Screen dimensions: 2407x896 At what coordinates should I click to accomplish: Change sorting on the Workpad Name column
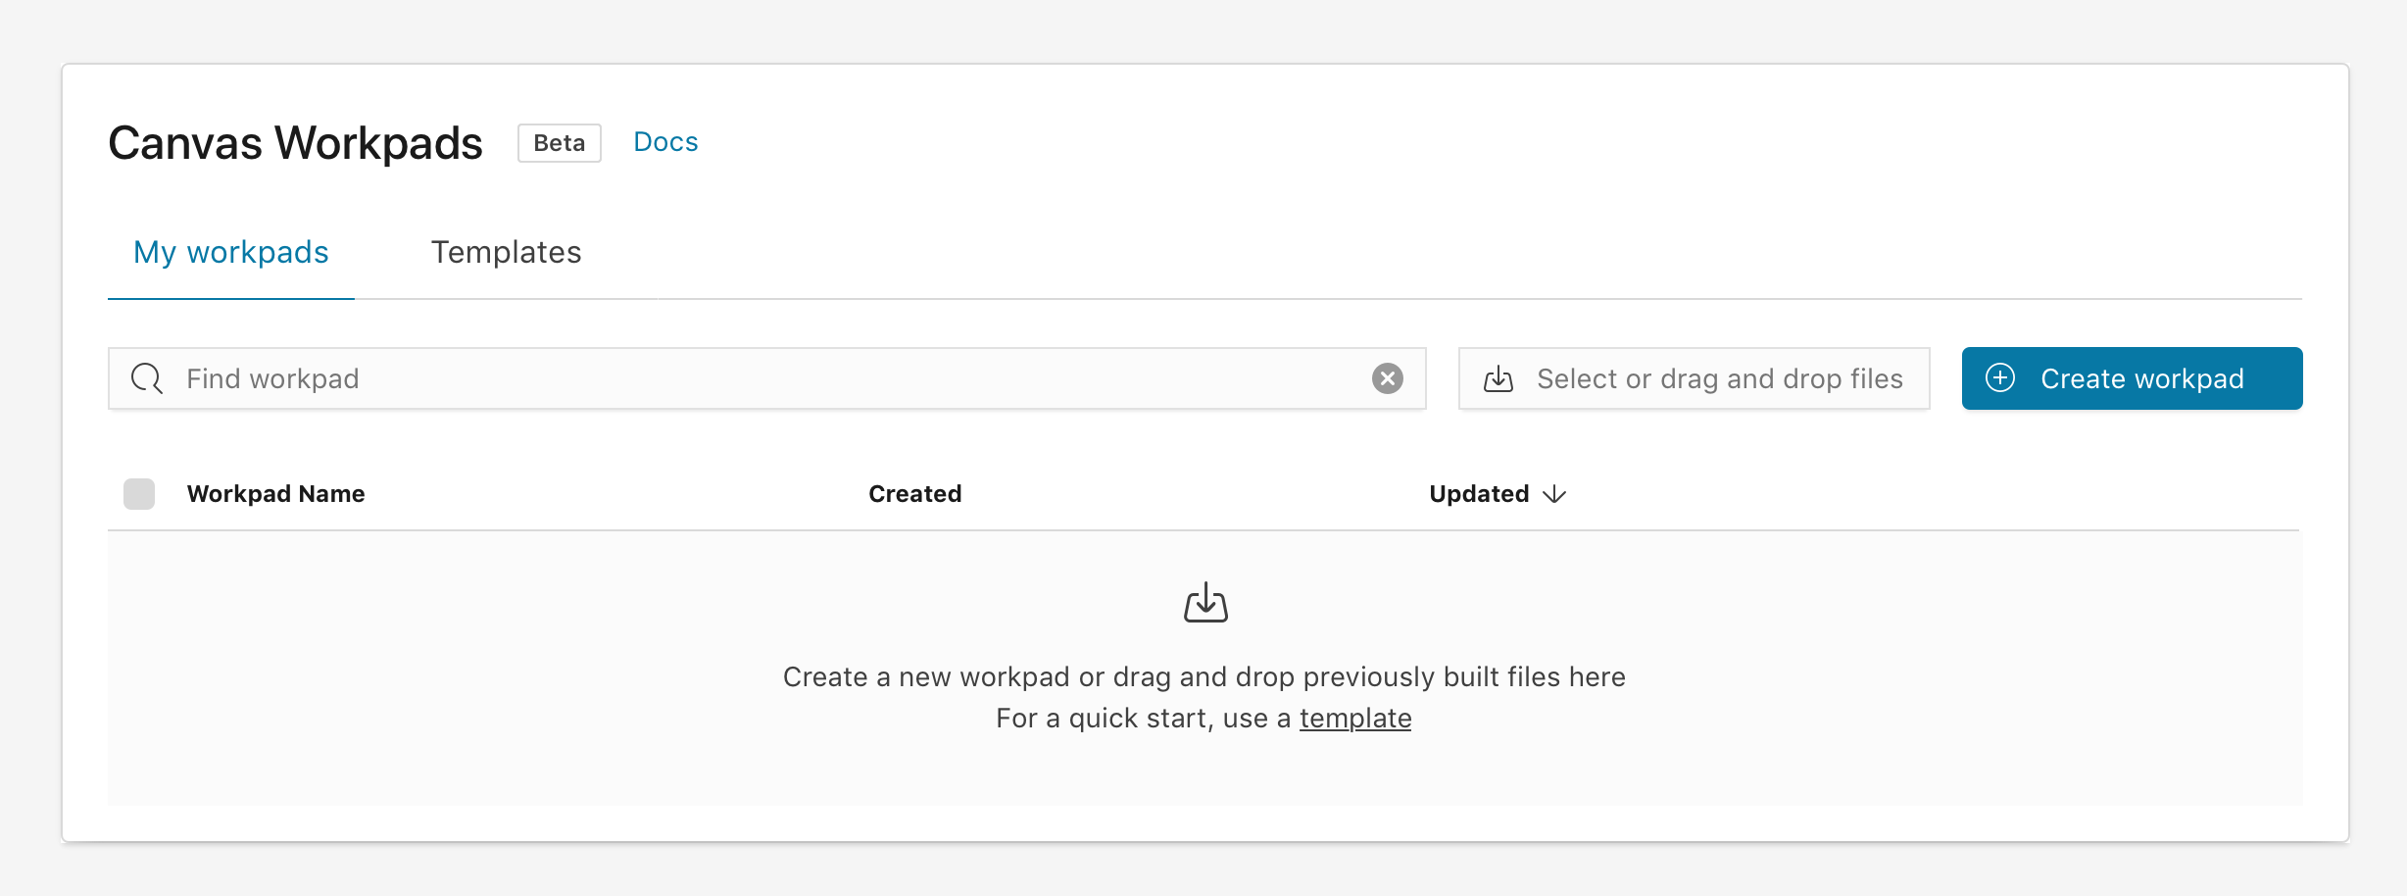coord(274,493)
